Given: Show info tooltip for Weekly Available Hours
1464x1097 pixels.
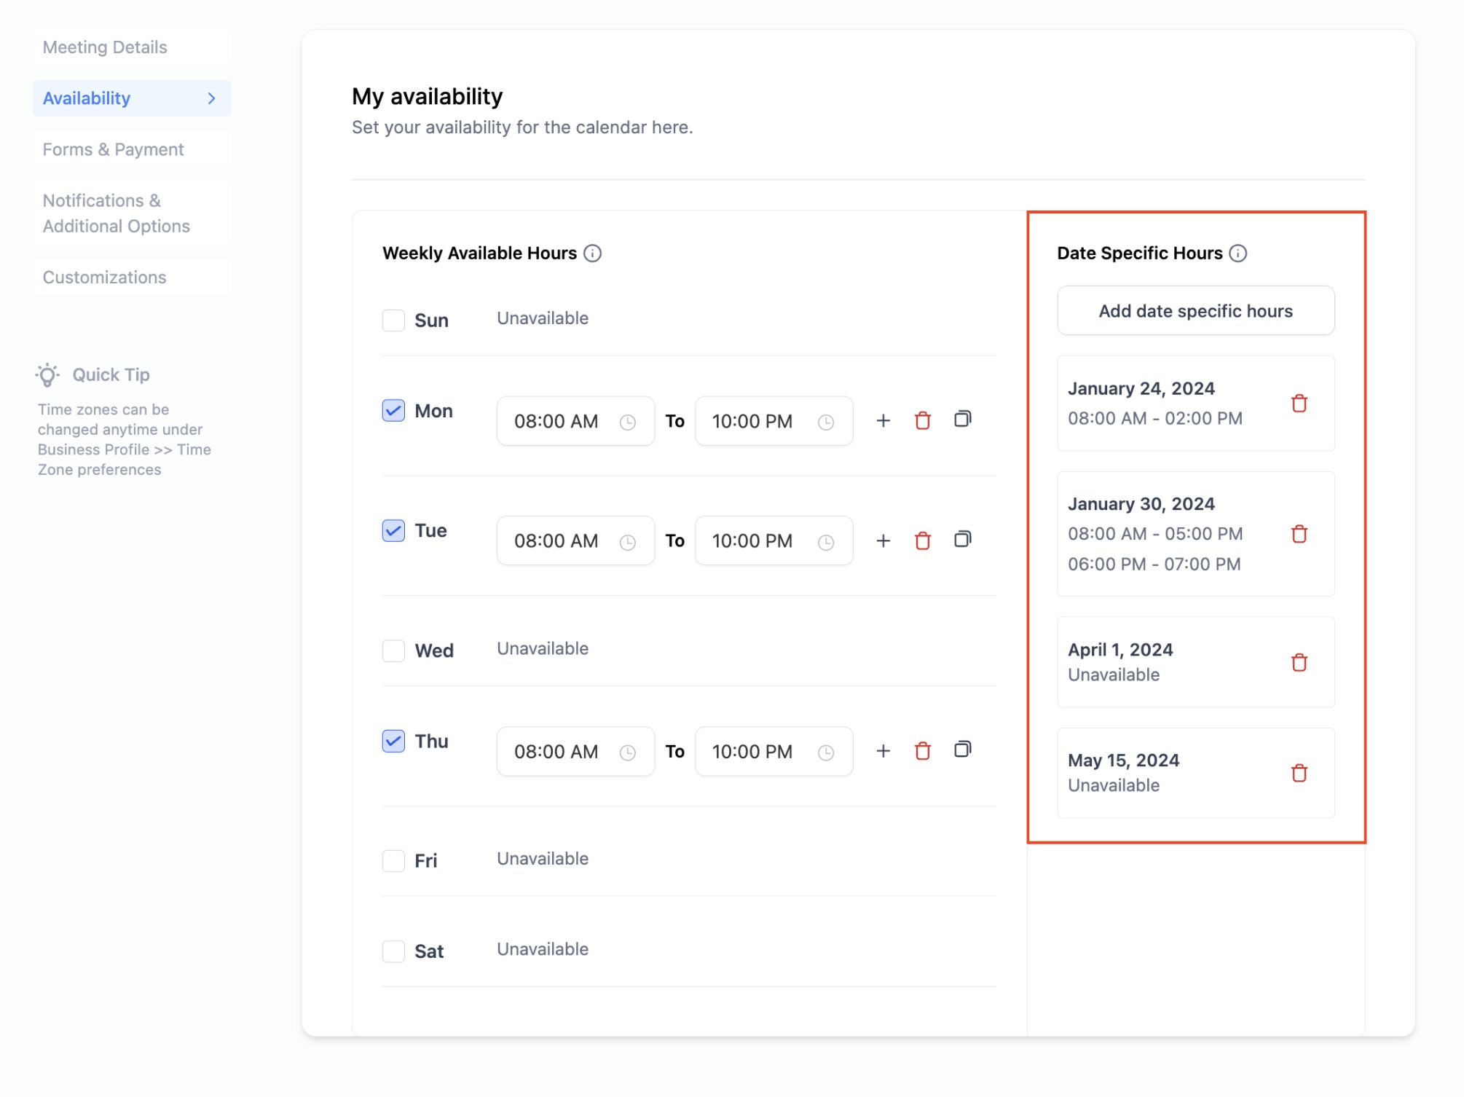Looking at the screenshot, I should pyautogui.click(x=593, y=253).
